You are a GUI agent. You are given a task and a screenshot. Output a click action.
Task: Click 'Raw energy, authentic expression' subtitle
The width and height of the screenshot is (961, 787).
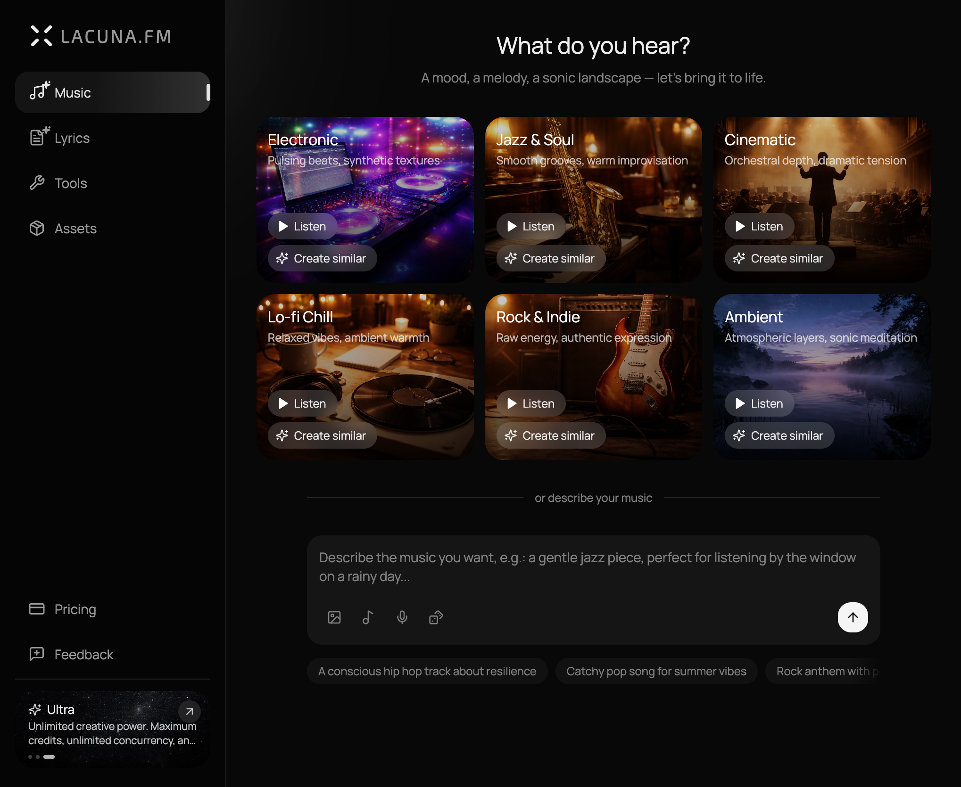[584, 337]
